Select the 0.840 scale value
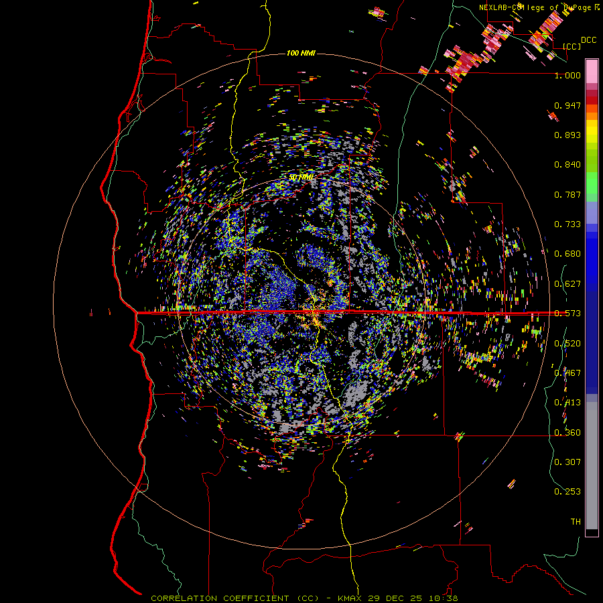The width and height of the screenshot is (603, 603). click(x=567, y=165)
